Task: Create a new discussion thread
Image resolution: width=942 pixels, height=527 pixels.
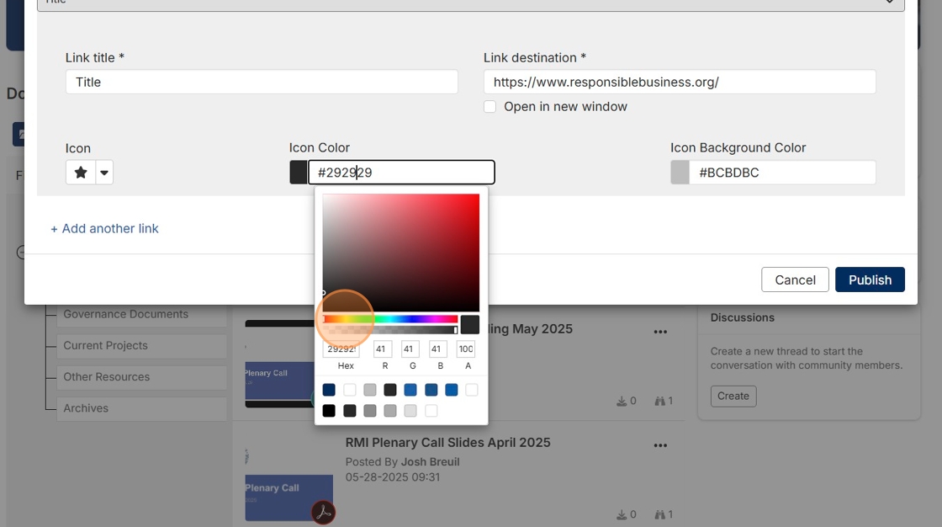Action: (x=733, y=397)
